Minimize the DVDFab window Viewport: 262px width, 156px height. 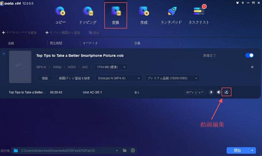tap(248, 3)
